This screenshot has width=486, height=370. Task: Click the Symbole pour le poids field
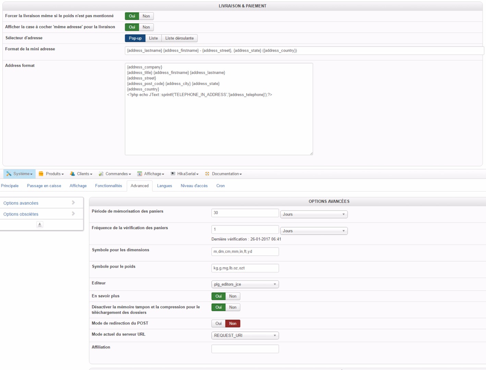245,268
